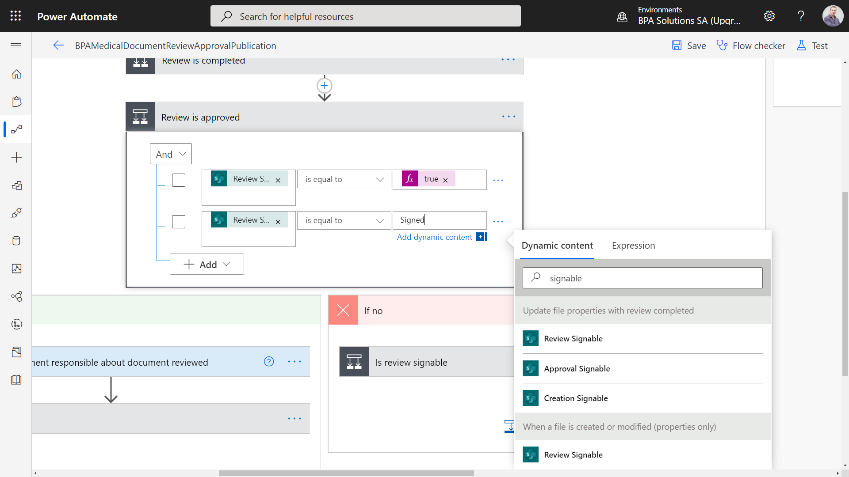Click Add dynamic content link
This screenshot has width=849, height=477.
coord(434,237)
